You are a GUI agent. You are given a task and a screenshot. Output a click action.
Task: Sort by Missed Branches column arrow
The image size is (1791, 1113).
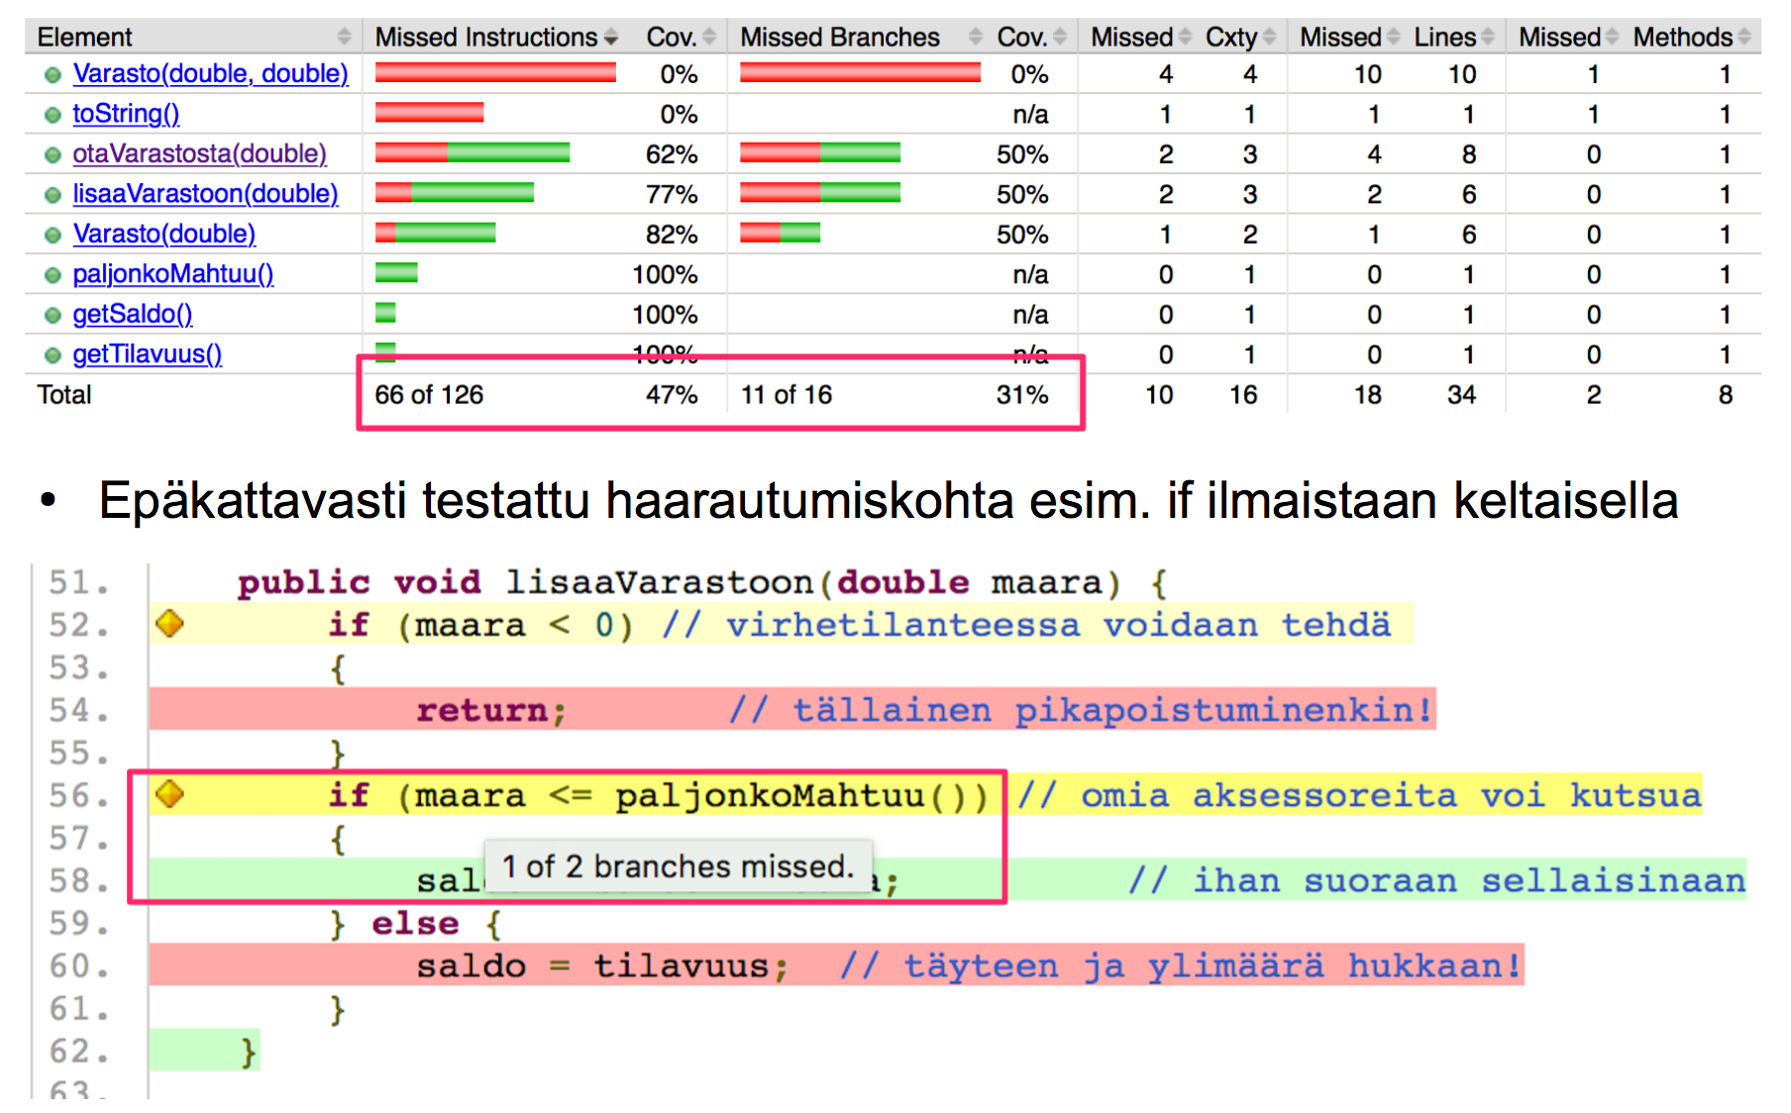click(975, 38)
